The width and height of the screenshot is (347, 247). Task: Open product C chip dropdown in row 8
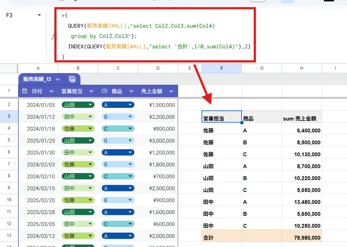[x=130, y=176]
